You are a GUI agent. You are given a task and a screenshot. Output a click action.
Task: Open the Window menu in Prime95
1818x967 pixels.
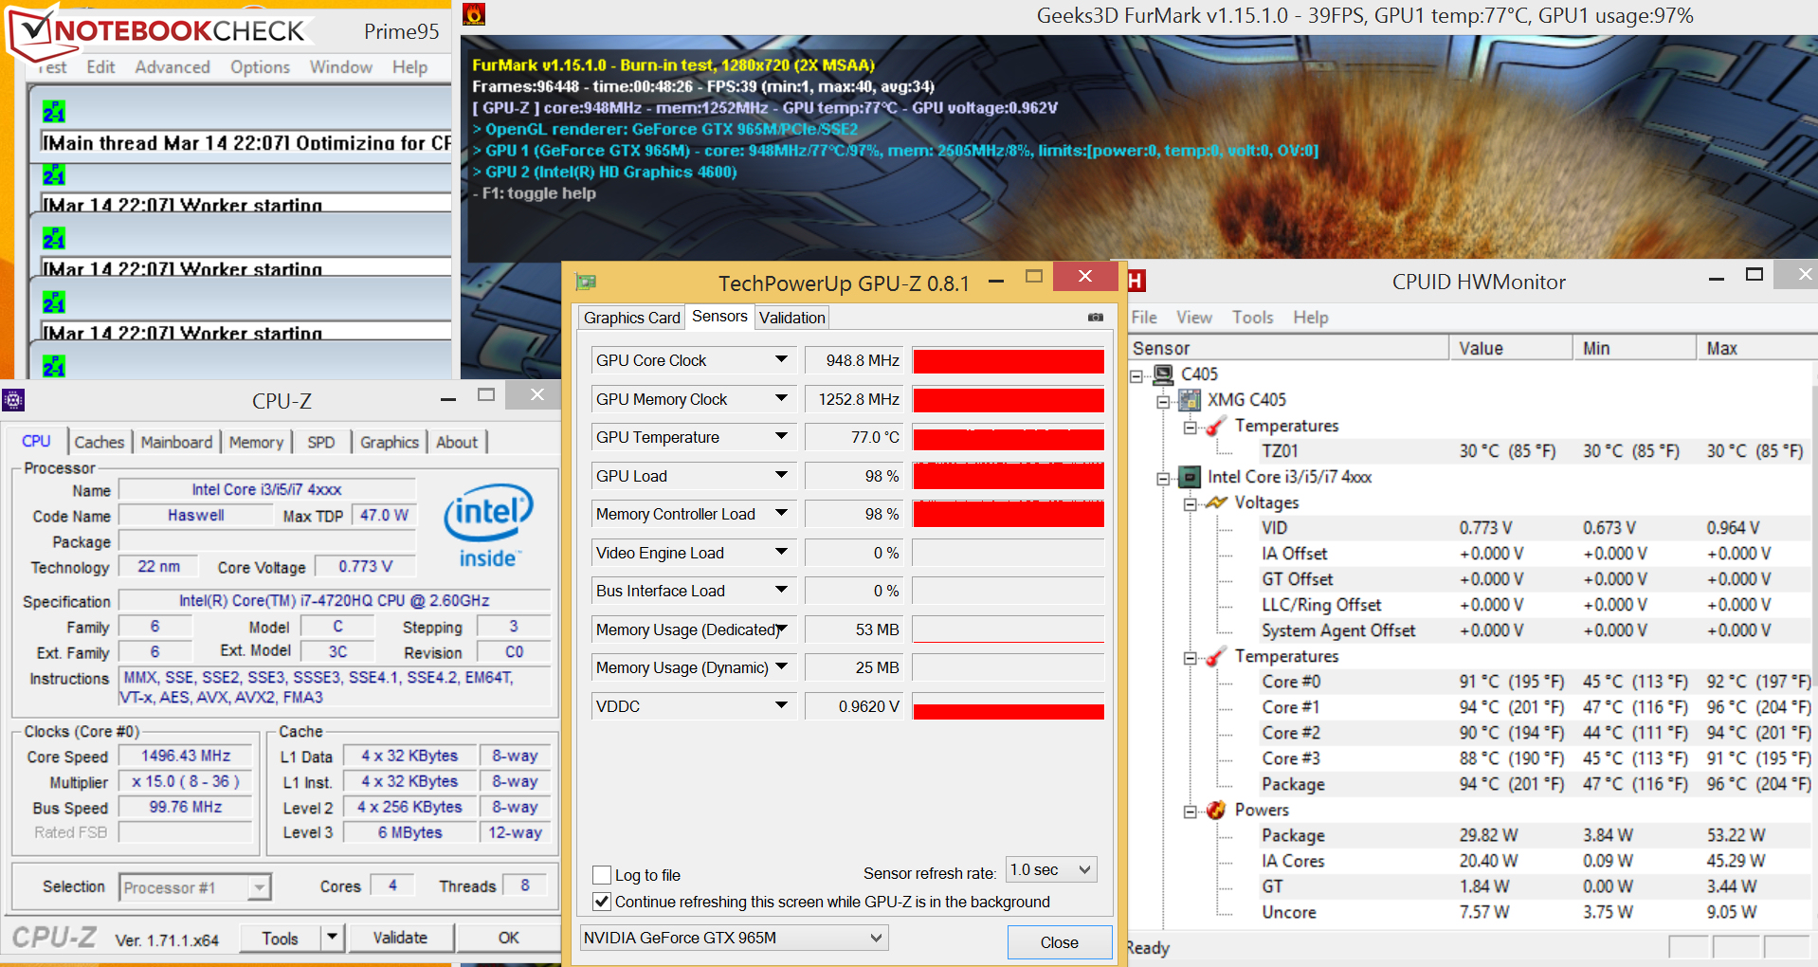click(341, 67)
